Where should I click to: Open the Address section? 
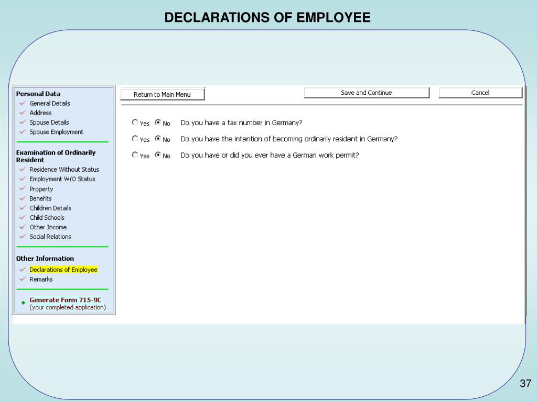pos(40,113)
